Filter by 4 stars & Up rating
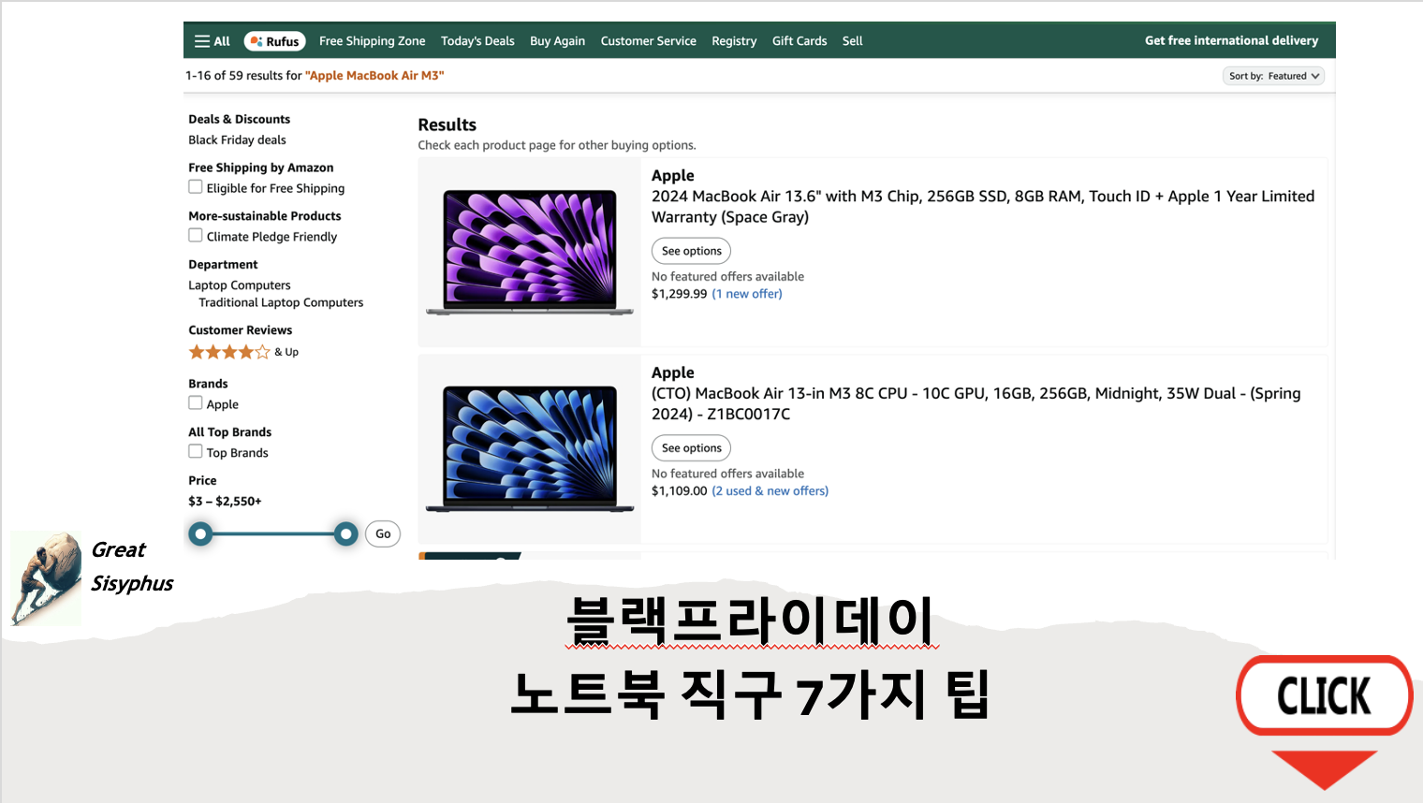The image size is (1423, 803). [x=228, y=351]
